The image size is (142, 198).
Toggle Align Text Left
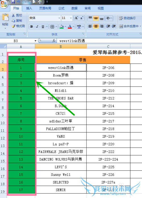point(90,26)
